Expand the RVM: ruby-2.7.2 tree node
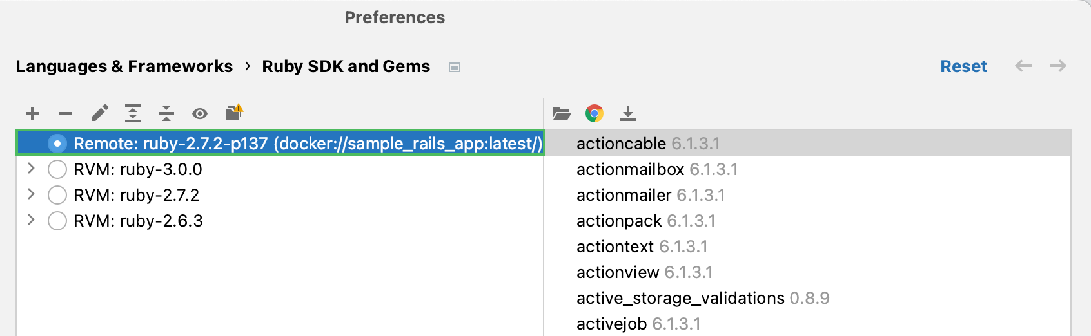The image size is (1091, 336). [x=31, y=194]
